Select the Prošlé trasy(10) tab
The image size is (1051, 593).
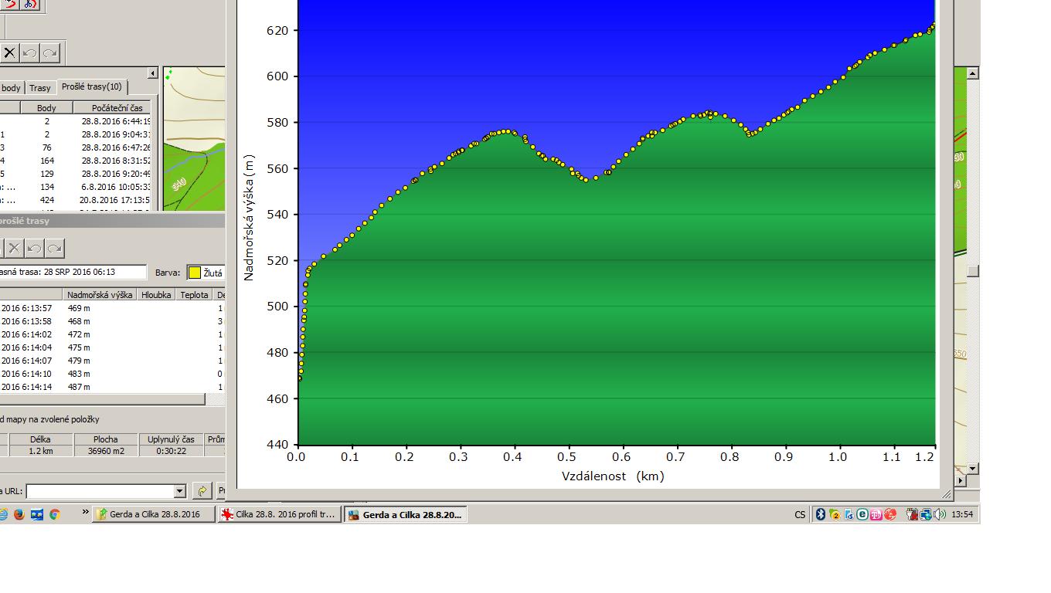(91, 87)
